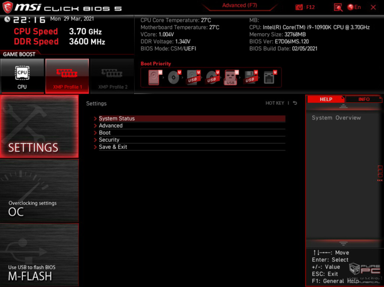The image size is (384, 287).
Task: Click the CPU chip icon in Game Boost
Action: pos(22,73)
